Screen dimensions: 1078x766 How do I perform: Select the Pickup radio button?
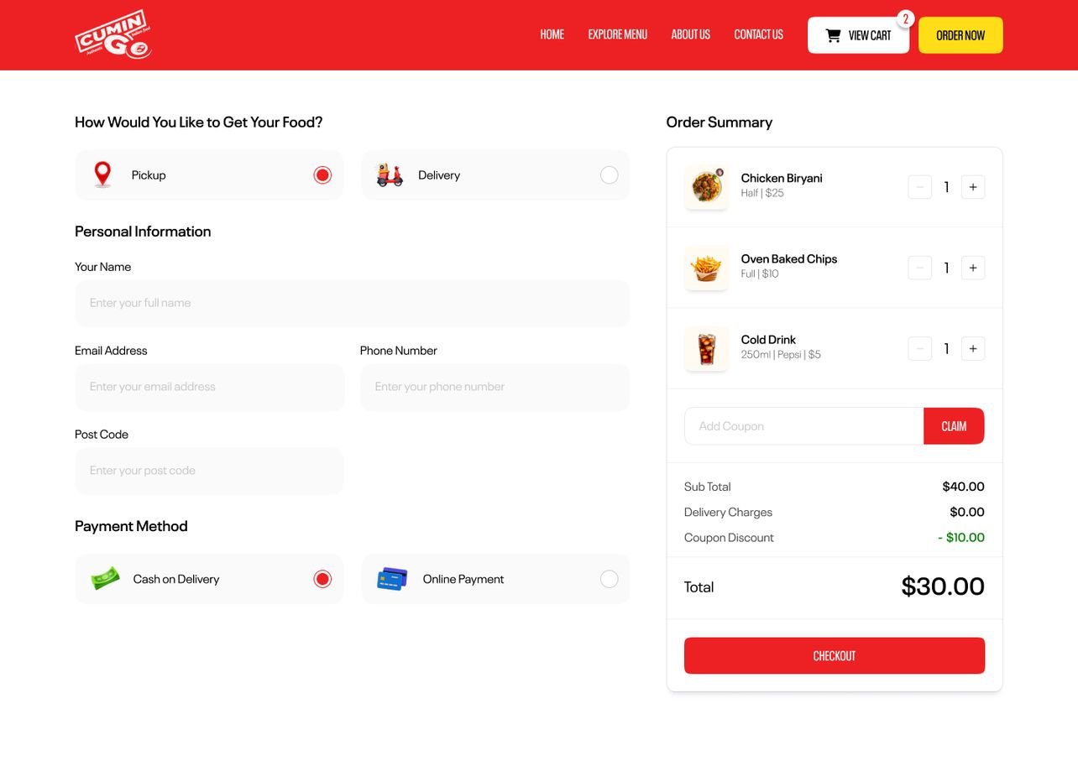[x=322, y=175]
